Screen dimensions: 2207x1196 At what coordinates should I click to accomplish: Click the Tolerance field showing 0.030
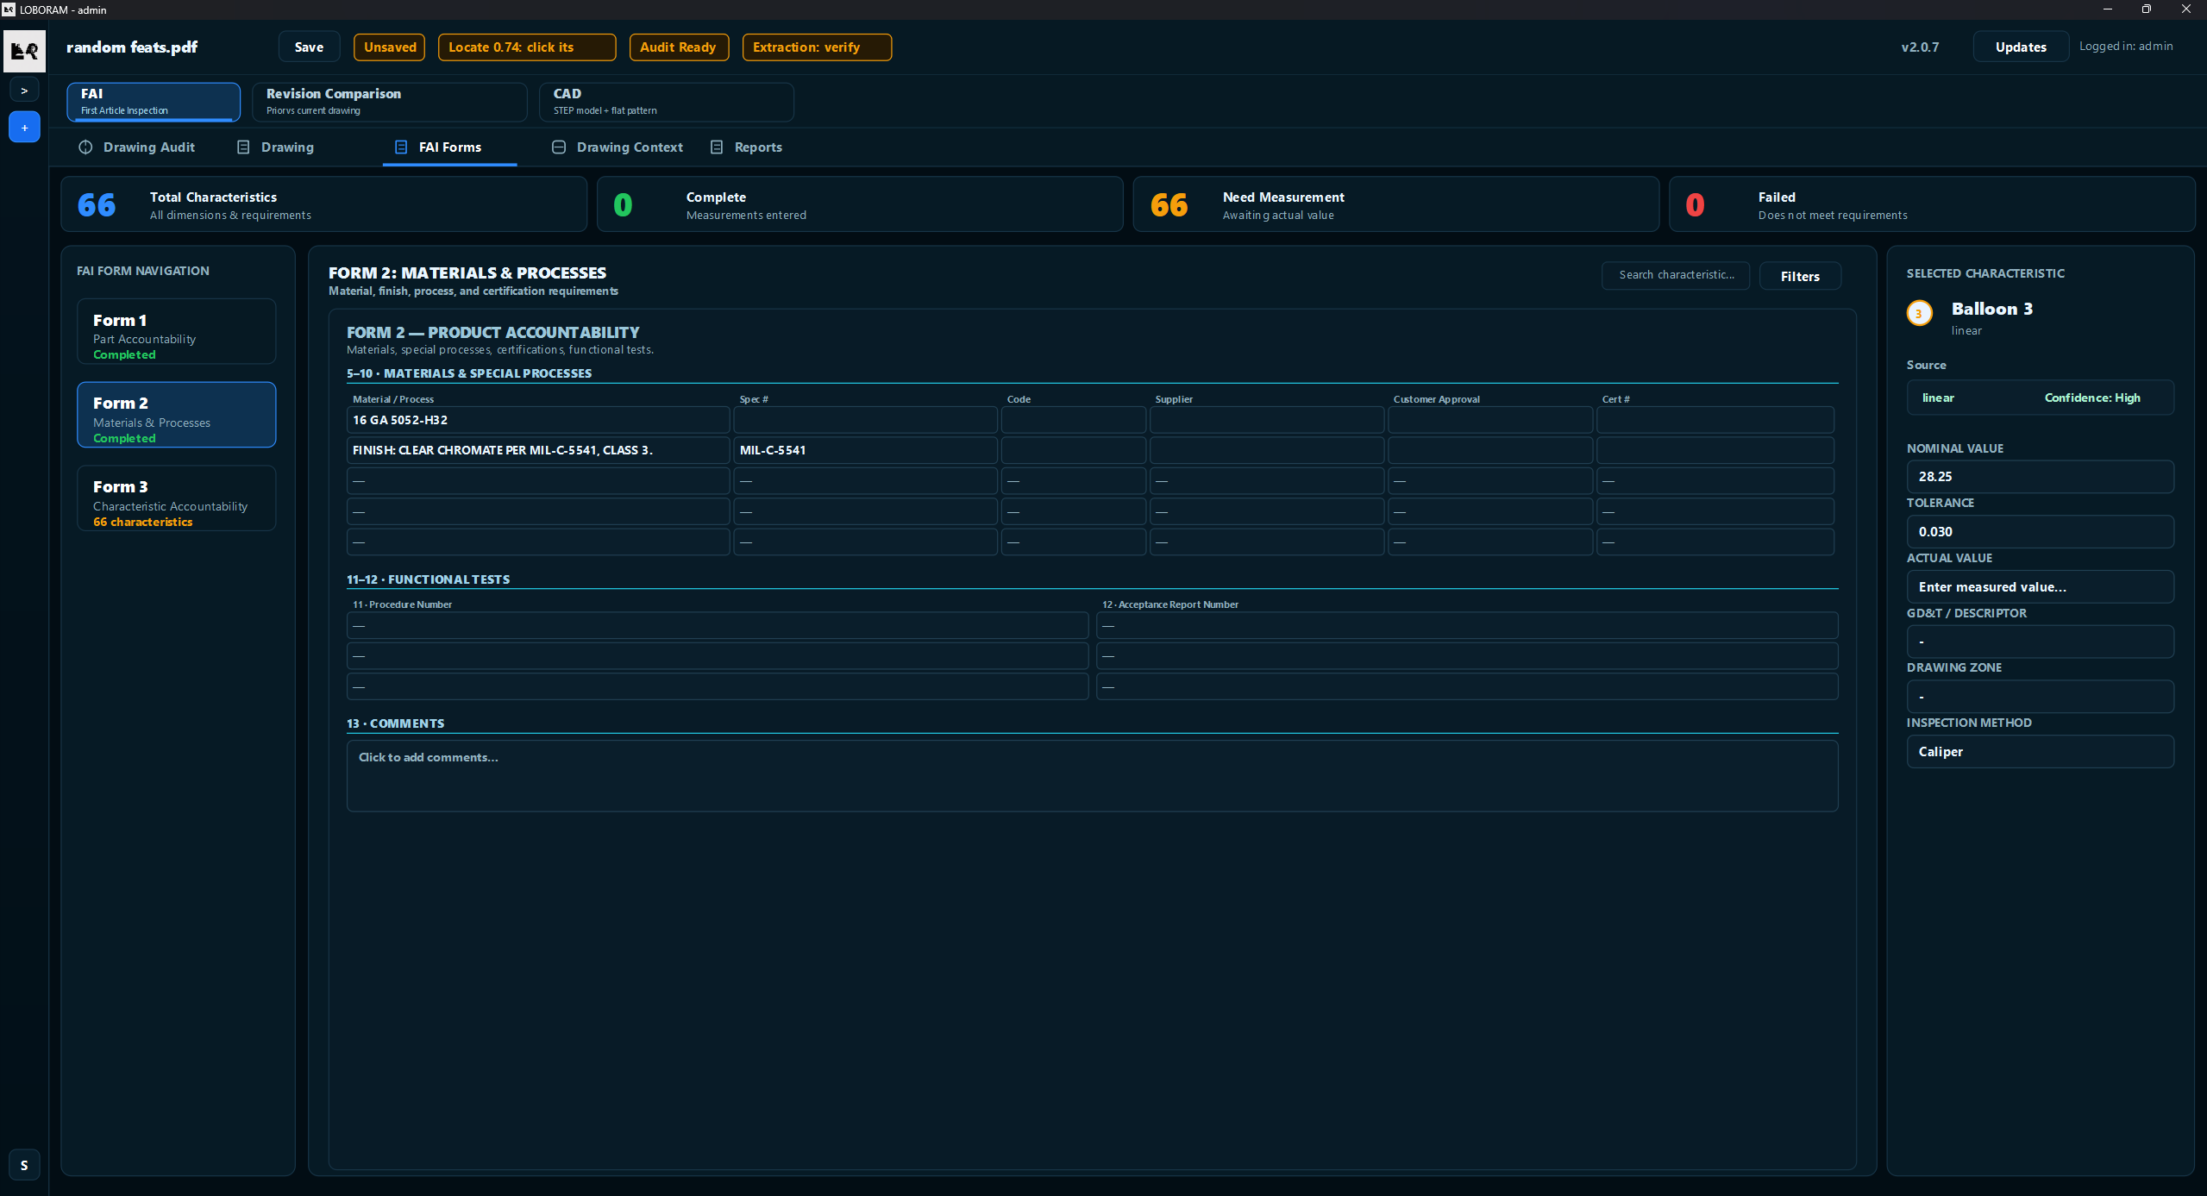2040,532
